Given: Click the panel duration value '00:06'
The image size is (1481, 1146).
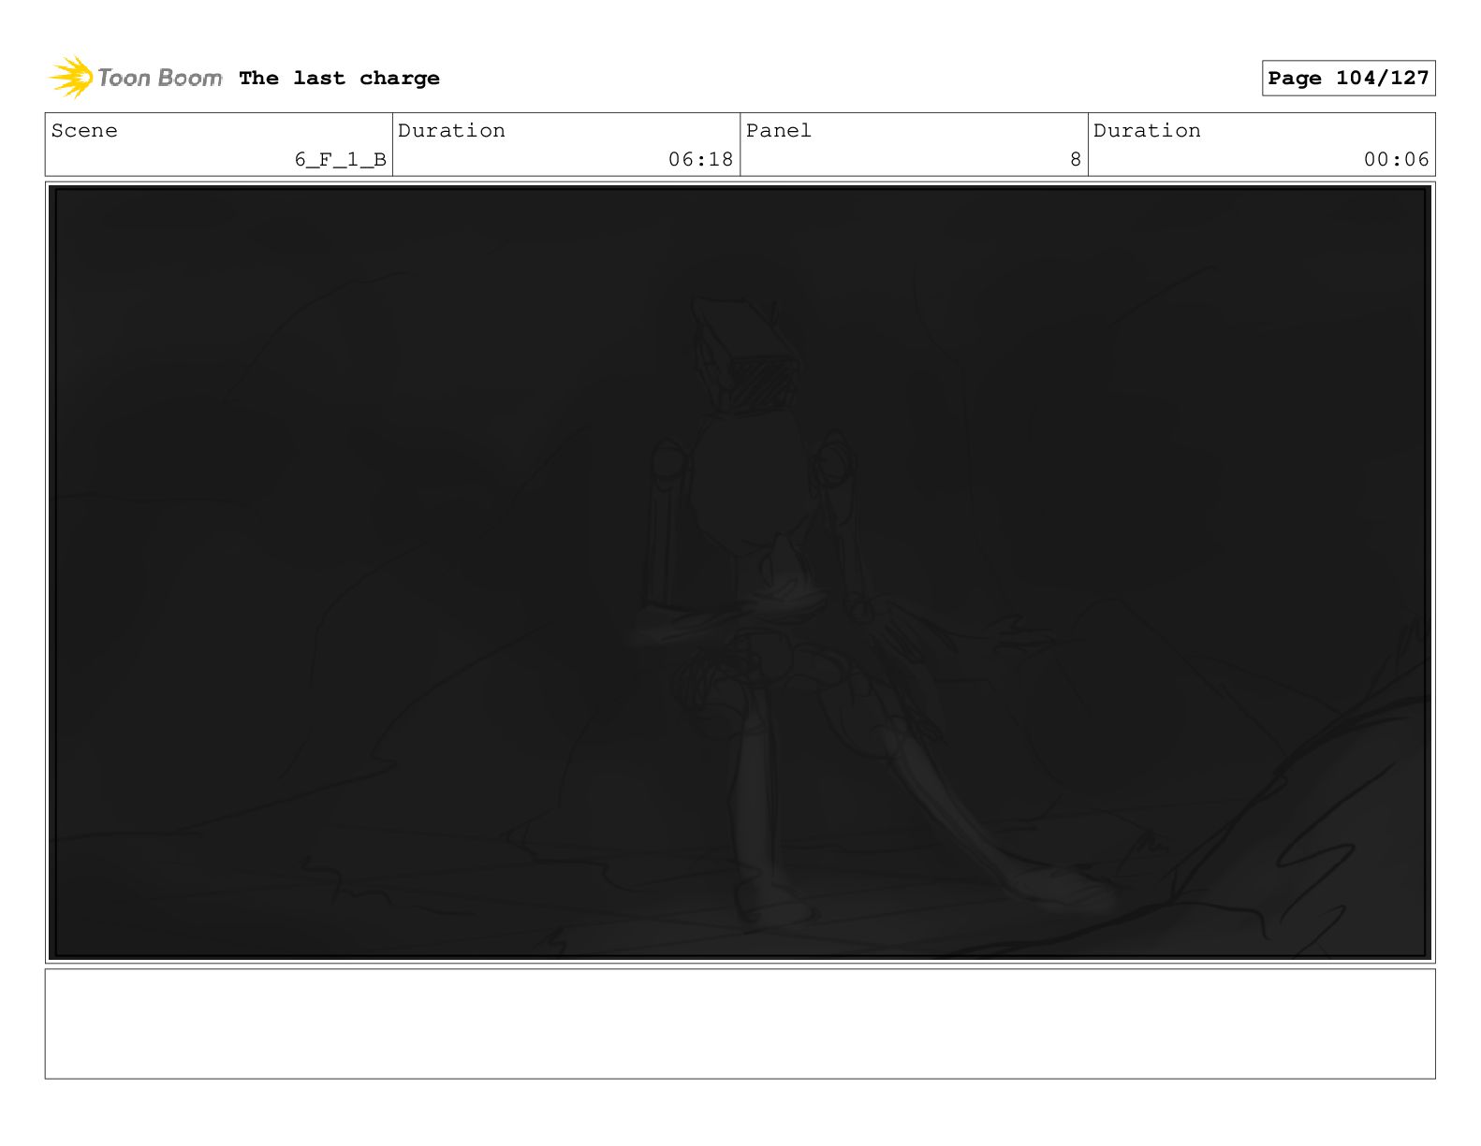Looking at the screenshot, I should coord(1396,160).
